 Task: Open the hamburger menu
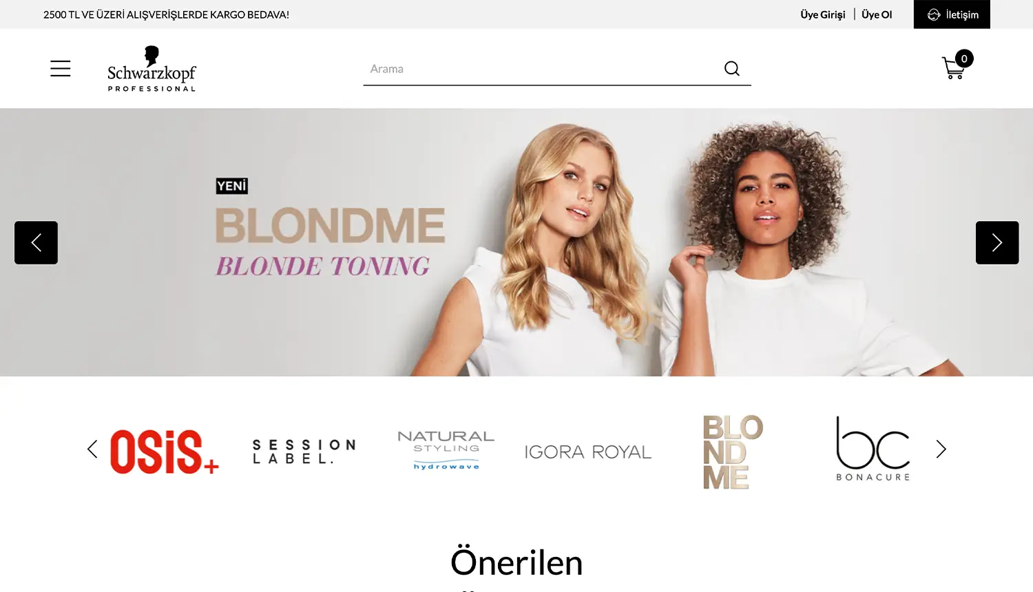(x=61, y=69)
